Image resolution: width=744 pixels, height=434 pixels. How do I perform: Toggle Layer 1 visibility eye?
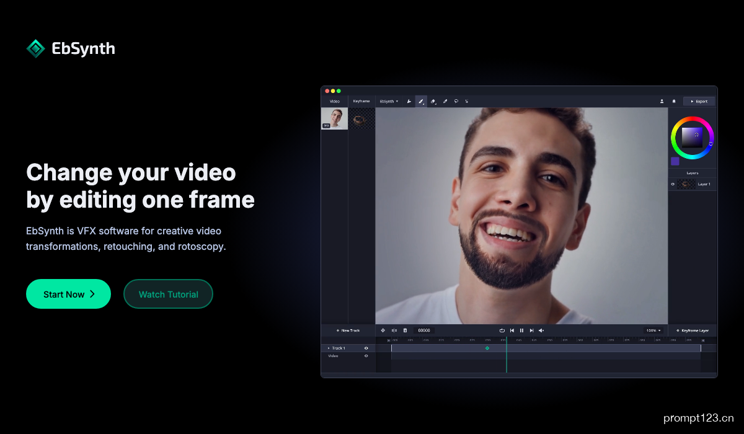pos(673,184)
